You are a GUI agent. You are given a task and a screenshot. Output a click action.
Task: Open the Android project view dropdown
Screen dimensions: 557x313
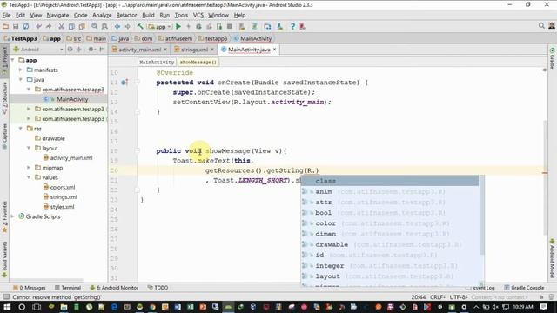click(x=38, y=50)
